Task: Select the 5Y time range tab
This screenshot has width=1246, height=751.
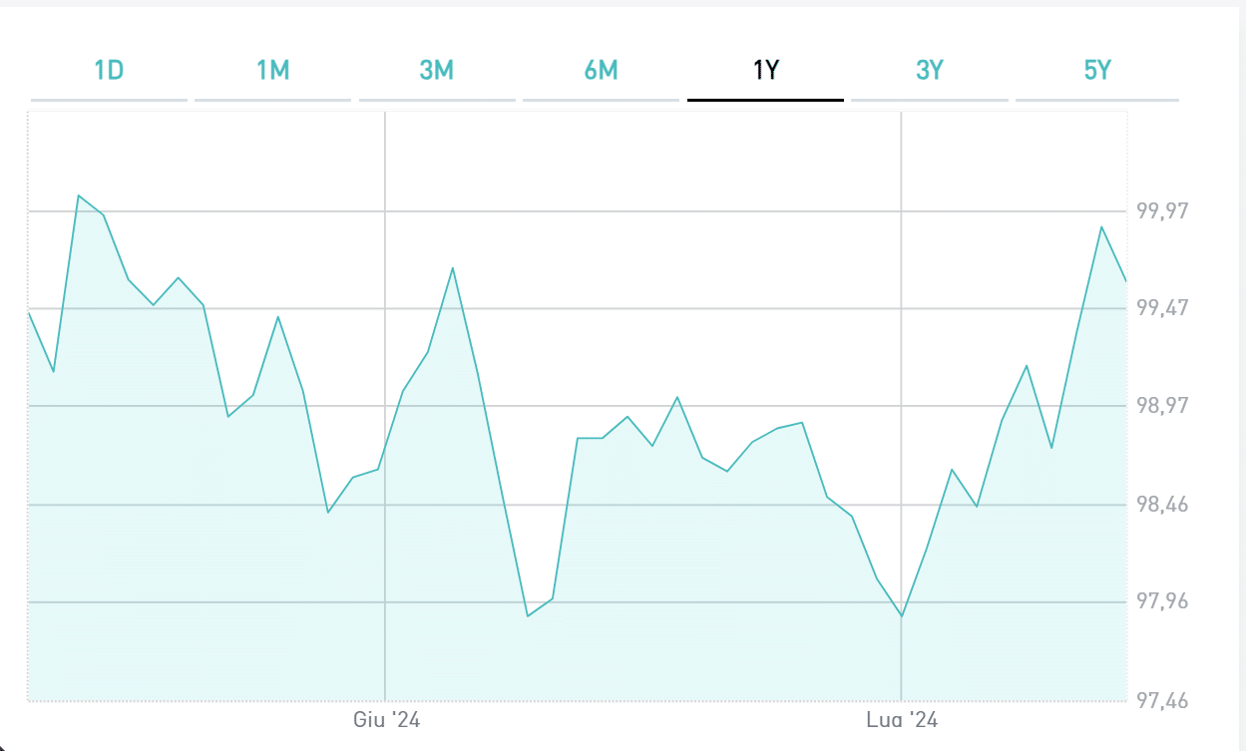Action: click(1096, 71)
